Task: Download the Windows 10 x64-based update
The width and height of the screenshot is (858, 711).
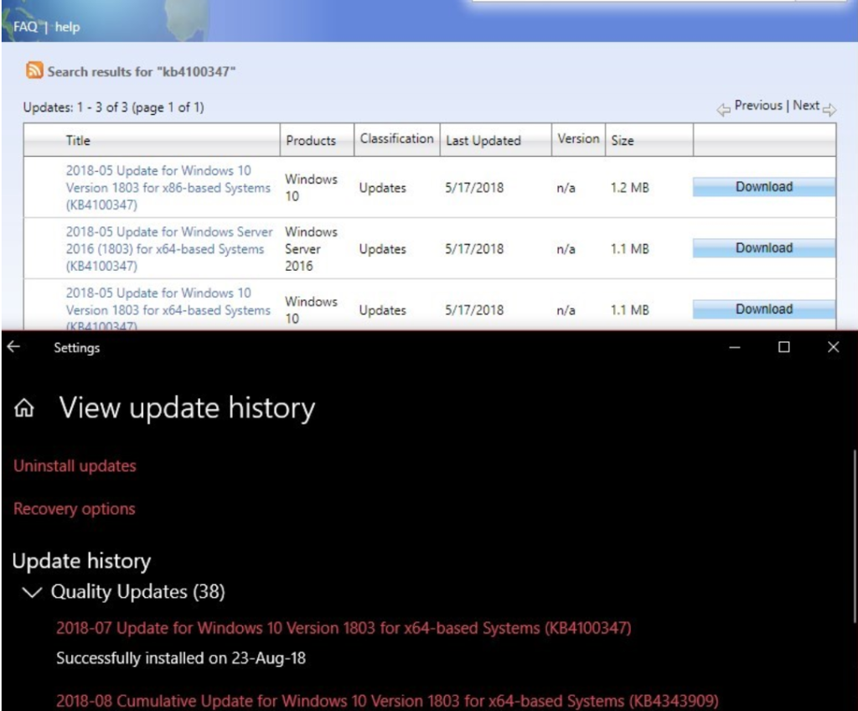Action: 763,309
